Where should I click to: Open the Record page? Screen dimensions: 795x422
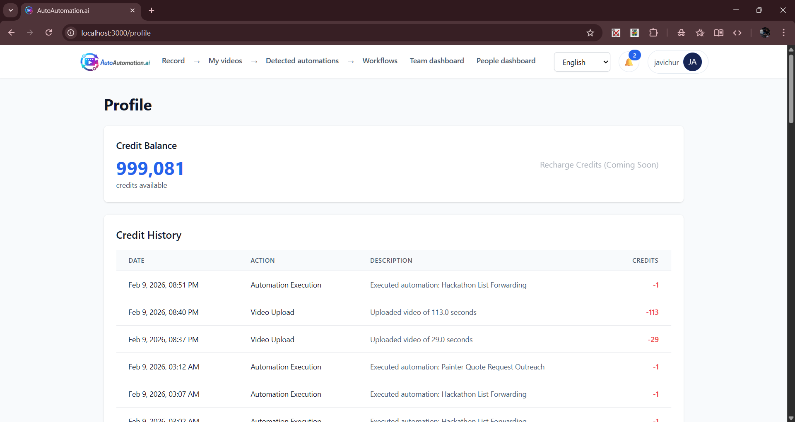tap(173, 61)
